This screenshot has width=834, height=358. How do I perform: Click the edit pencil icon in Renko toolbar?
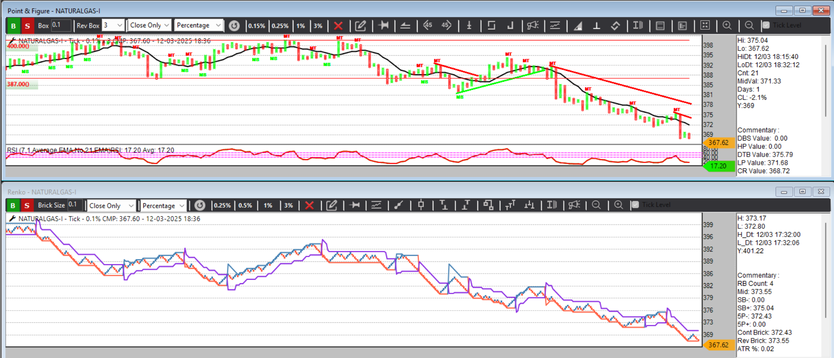tap(332, 205)
